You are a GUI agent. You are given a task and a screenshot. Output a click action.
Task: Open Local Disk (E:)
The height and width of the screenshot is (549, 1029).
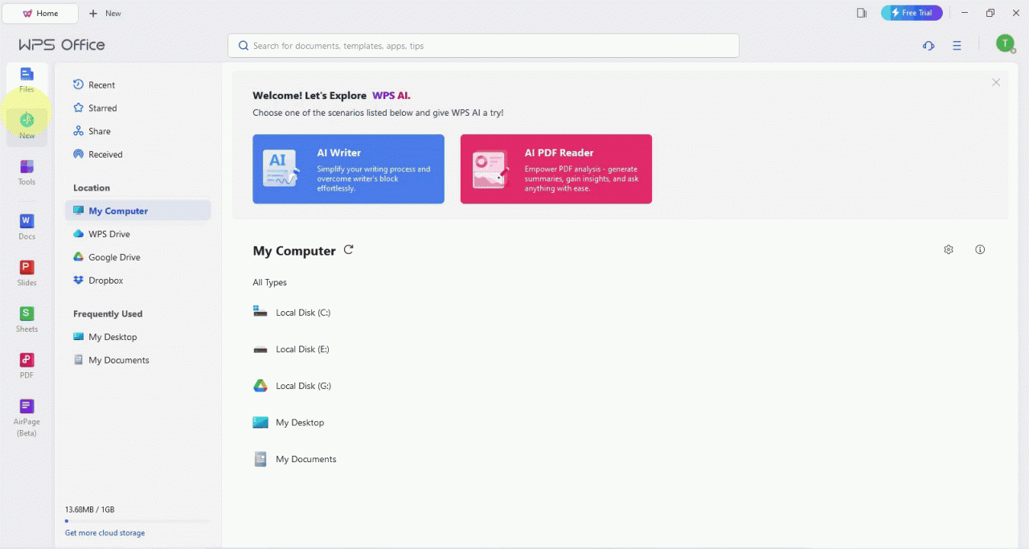[x=291, y=349]
